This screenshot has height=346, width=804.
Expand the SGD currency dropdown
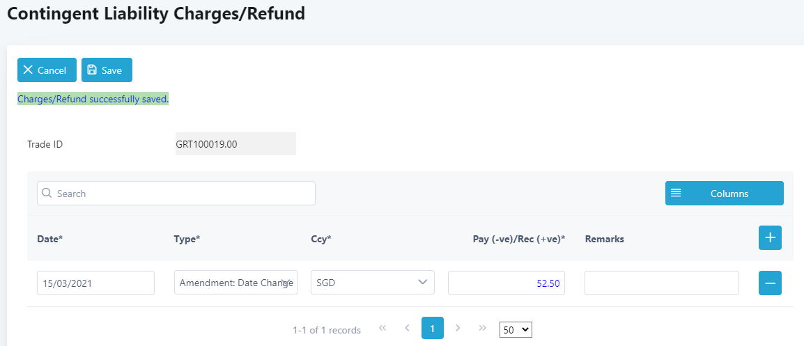(373, 283)
